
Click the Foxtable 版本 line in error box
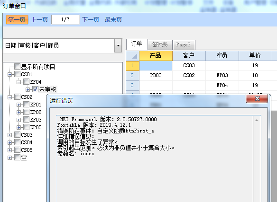(94, 125)
